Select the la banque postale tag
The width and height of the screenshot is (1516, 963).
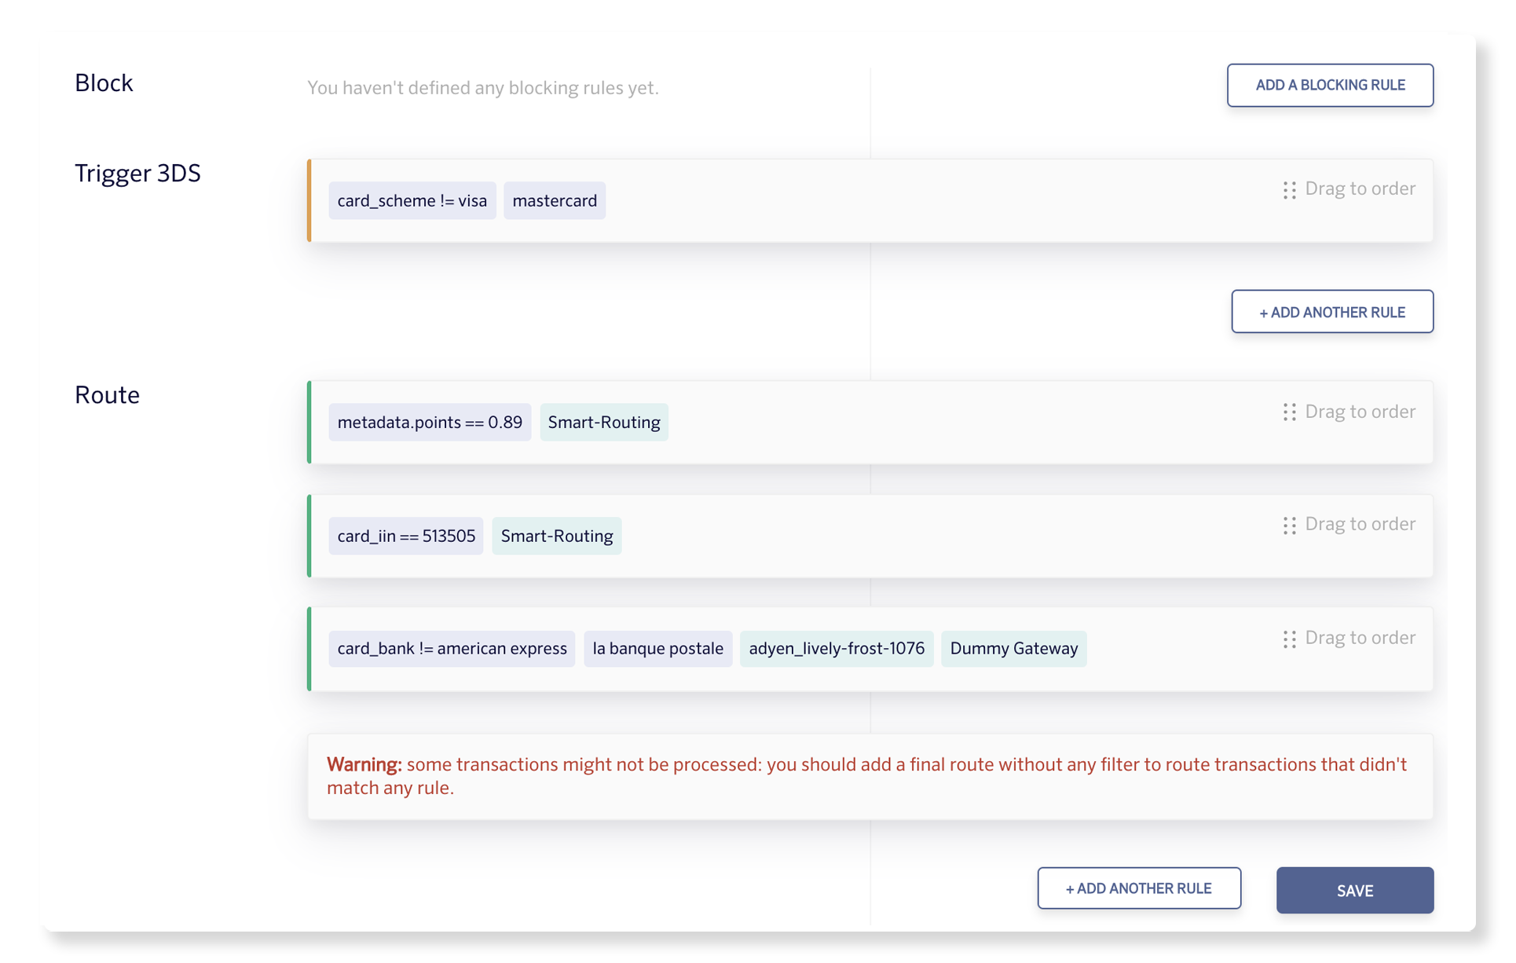657,649
